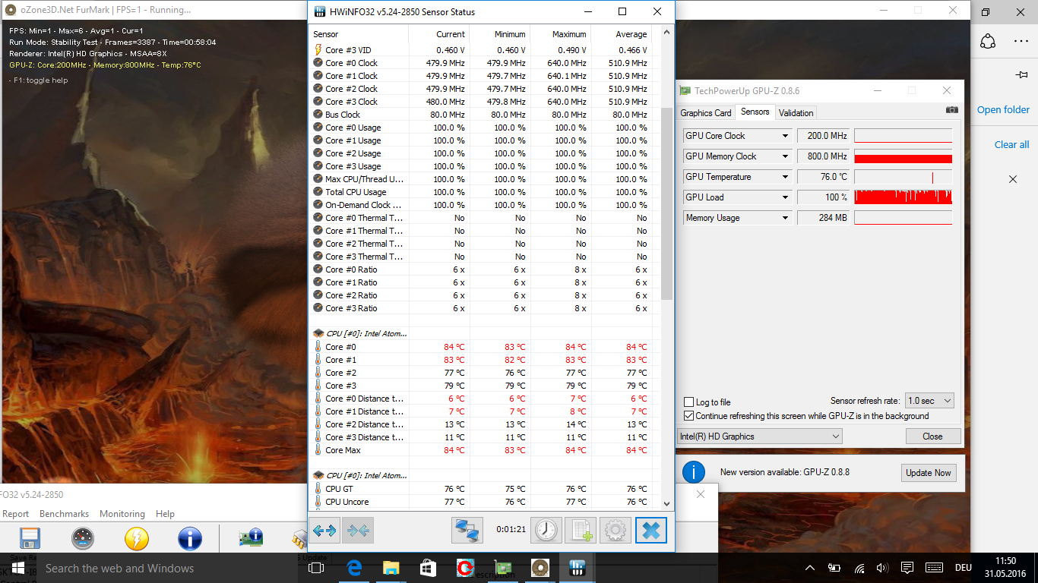
Task: Click the Close button in GPU-Z
Action: pos(933,436)
